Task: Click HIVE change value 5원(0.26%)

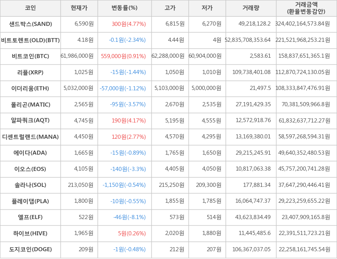Action: click(x=132, y=233)
